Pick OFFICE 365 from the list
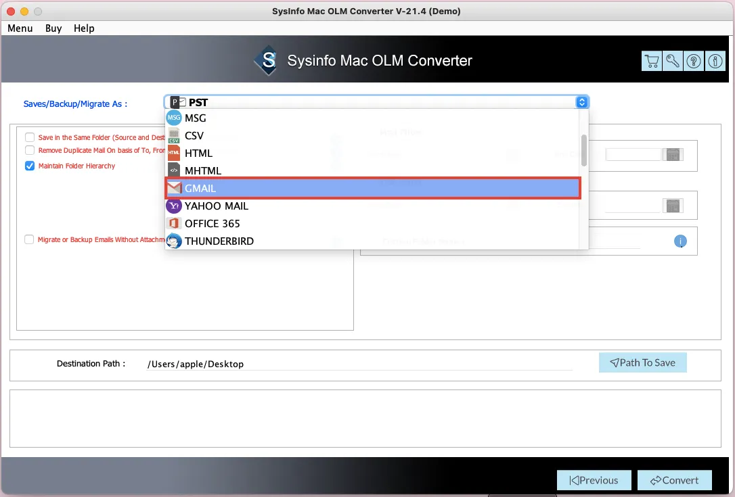 click(x=373, y=223)
